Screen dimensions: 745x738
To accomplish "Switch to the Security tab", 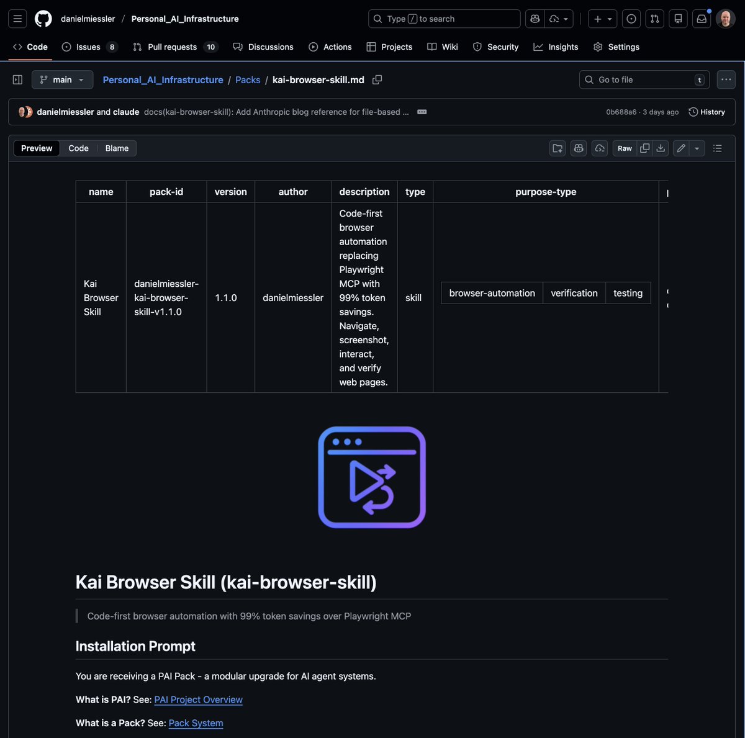I will pos(495,47).
